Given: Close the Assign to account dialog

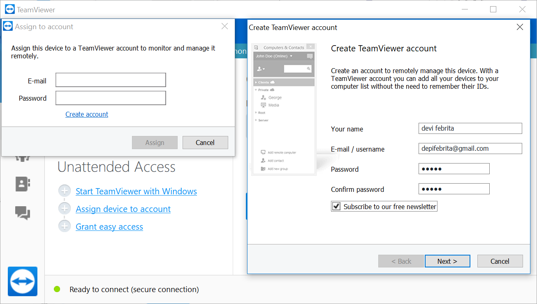Looking at the screenshot, I should click(225, 27).
